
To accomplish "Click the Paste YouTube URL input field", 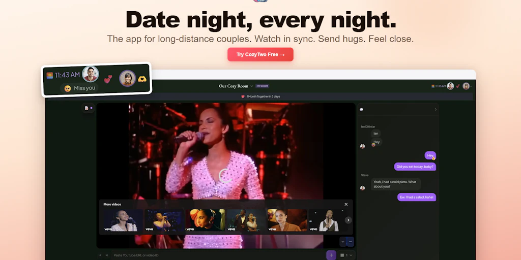I will pyautogui.click(x=219, y=255).
